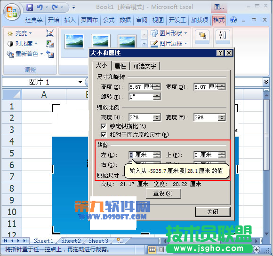
Task: Toggle the 锁定纵横比 checkbox
Action: coord(104,126)
